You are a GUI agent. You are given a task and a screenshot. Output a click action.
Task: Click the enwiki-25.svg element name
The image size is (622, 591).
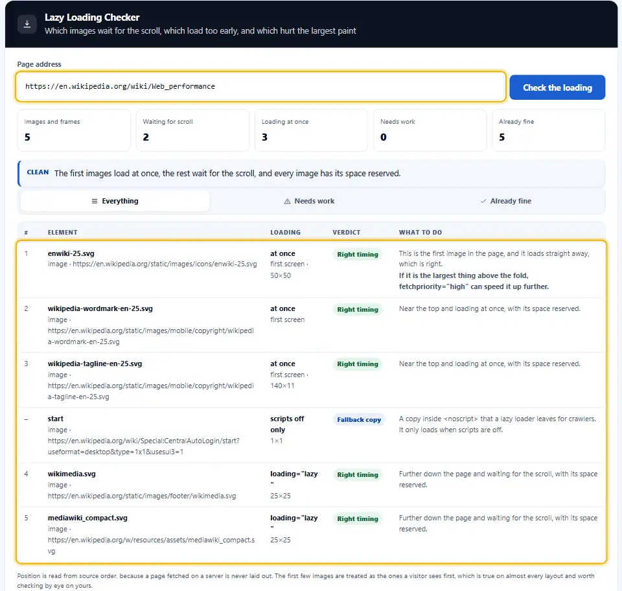coord(71,253)
